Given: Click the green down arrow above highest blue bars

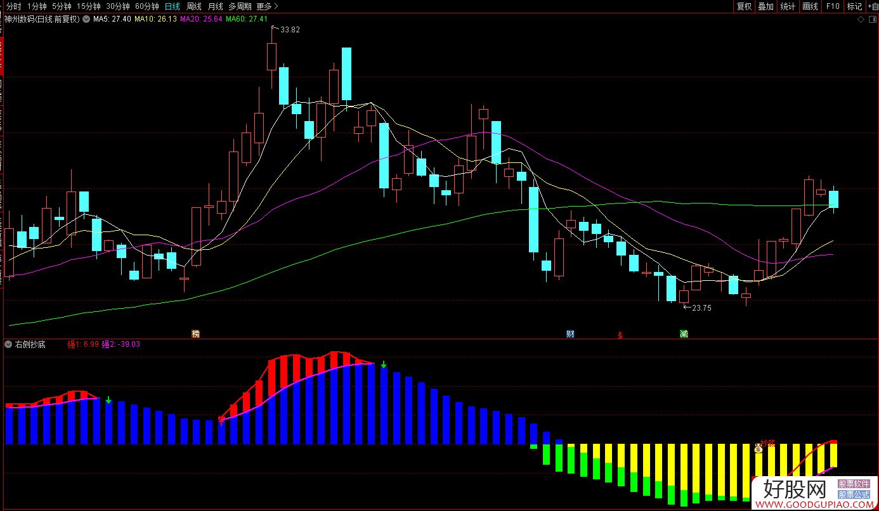Looking at the screenshot, I should coord(384,365).
